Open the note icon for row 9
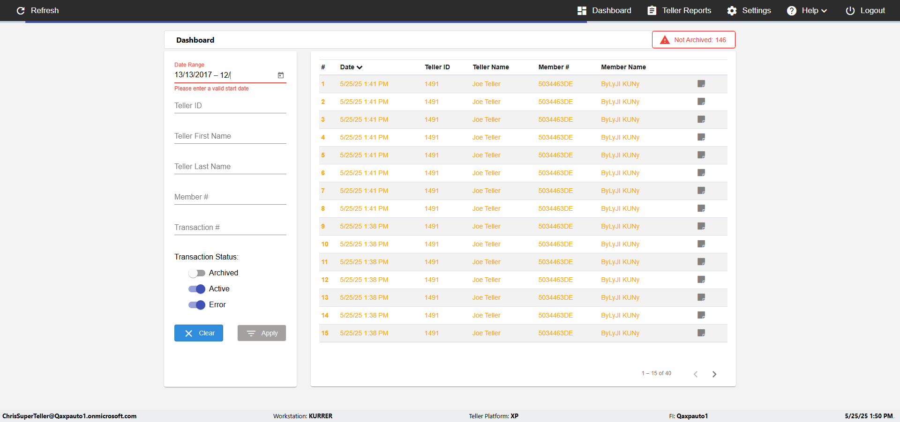 coord(701,226)
